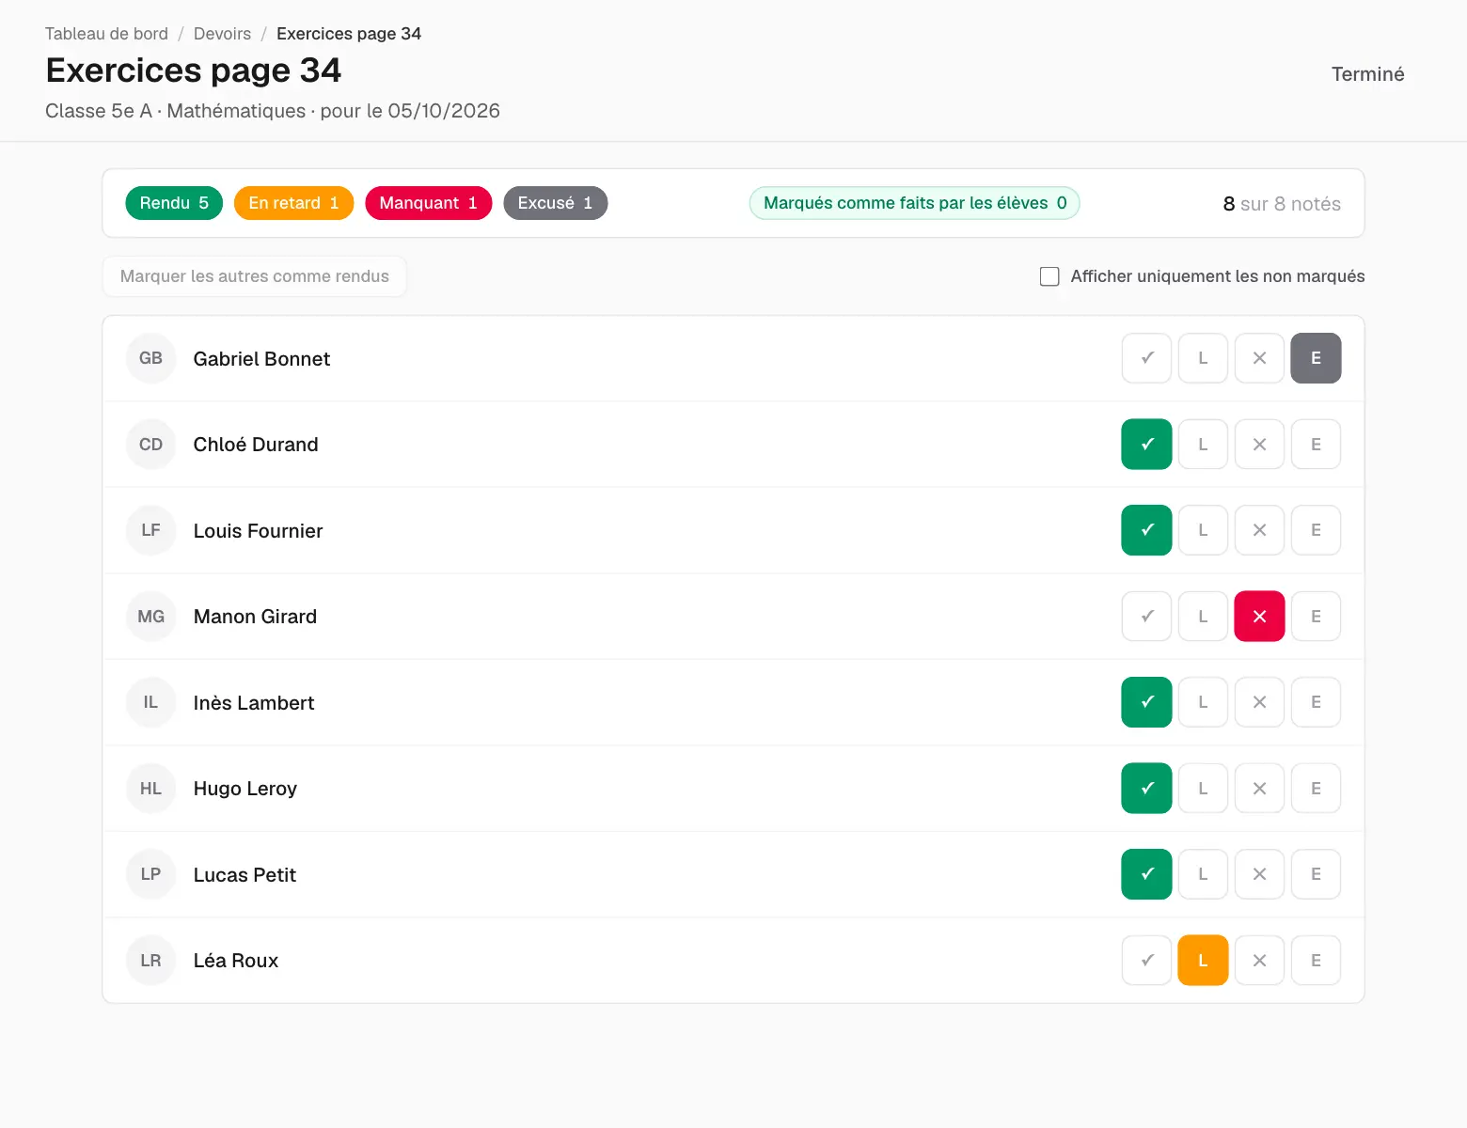
Task: Click Lucas Petit's green checkmark button
Action: tap(1146, 874)
